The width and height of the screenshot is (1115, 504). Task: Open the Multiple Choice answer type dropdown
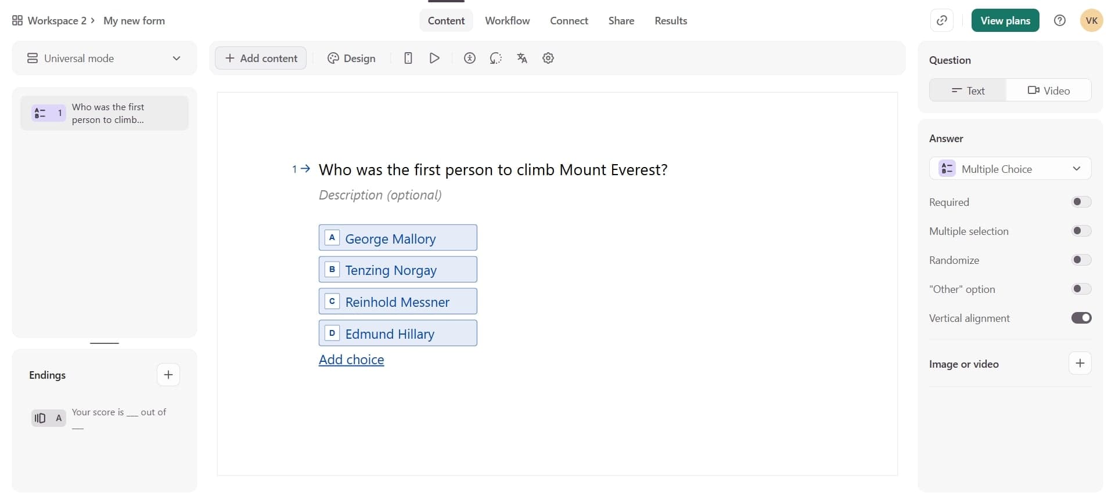tap(1010, 169)
